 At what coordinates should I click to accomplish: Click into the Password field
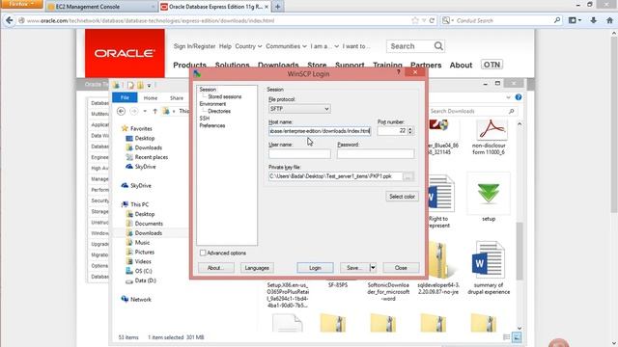tap(376, 154)
